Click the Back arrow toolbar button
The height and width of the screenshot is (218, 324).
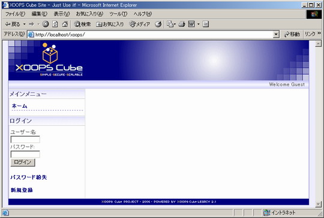[x=13, y=25]
